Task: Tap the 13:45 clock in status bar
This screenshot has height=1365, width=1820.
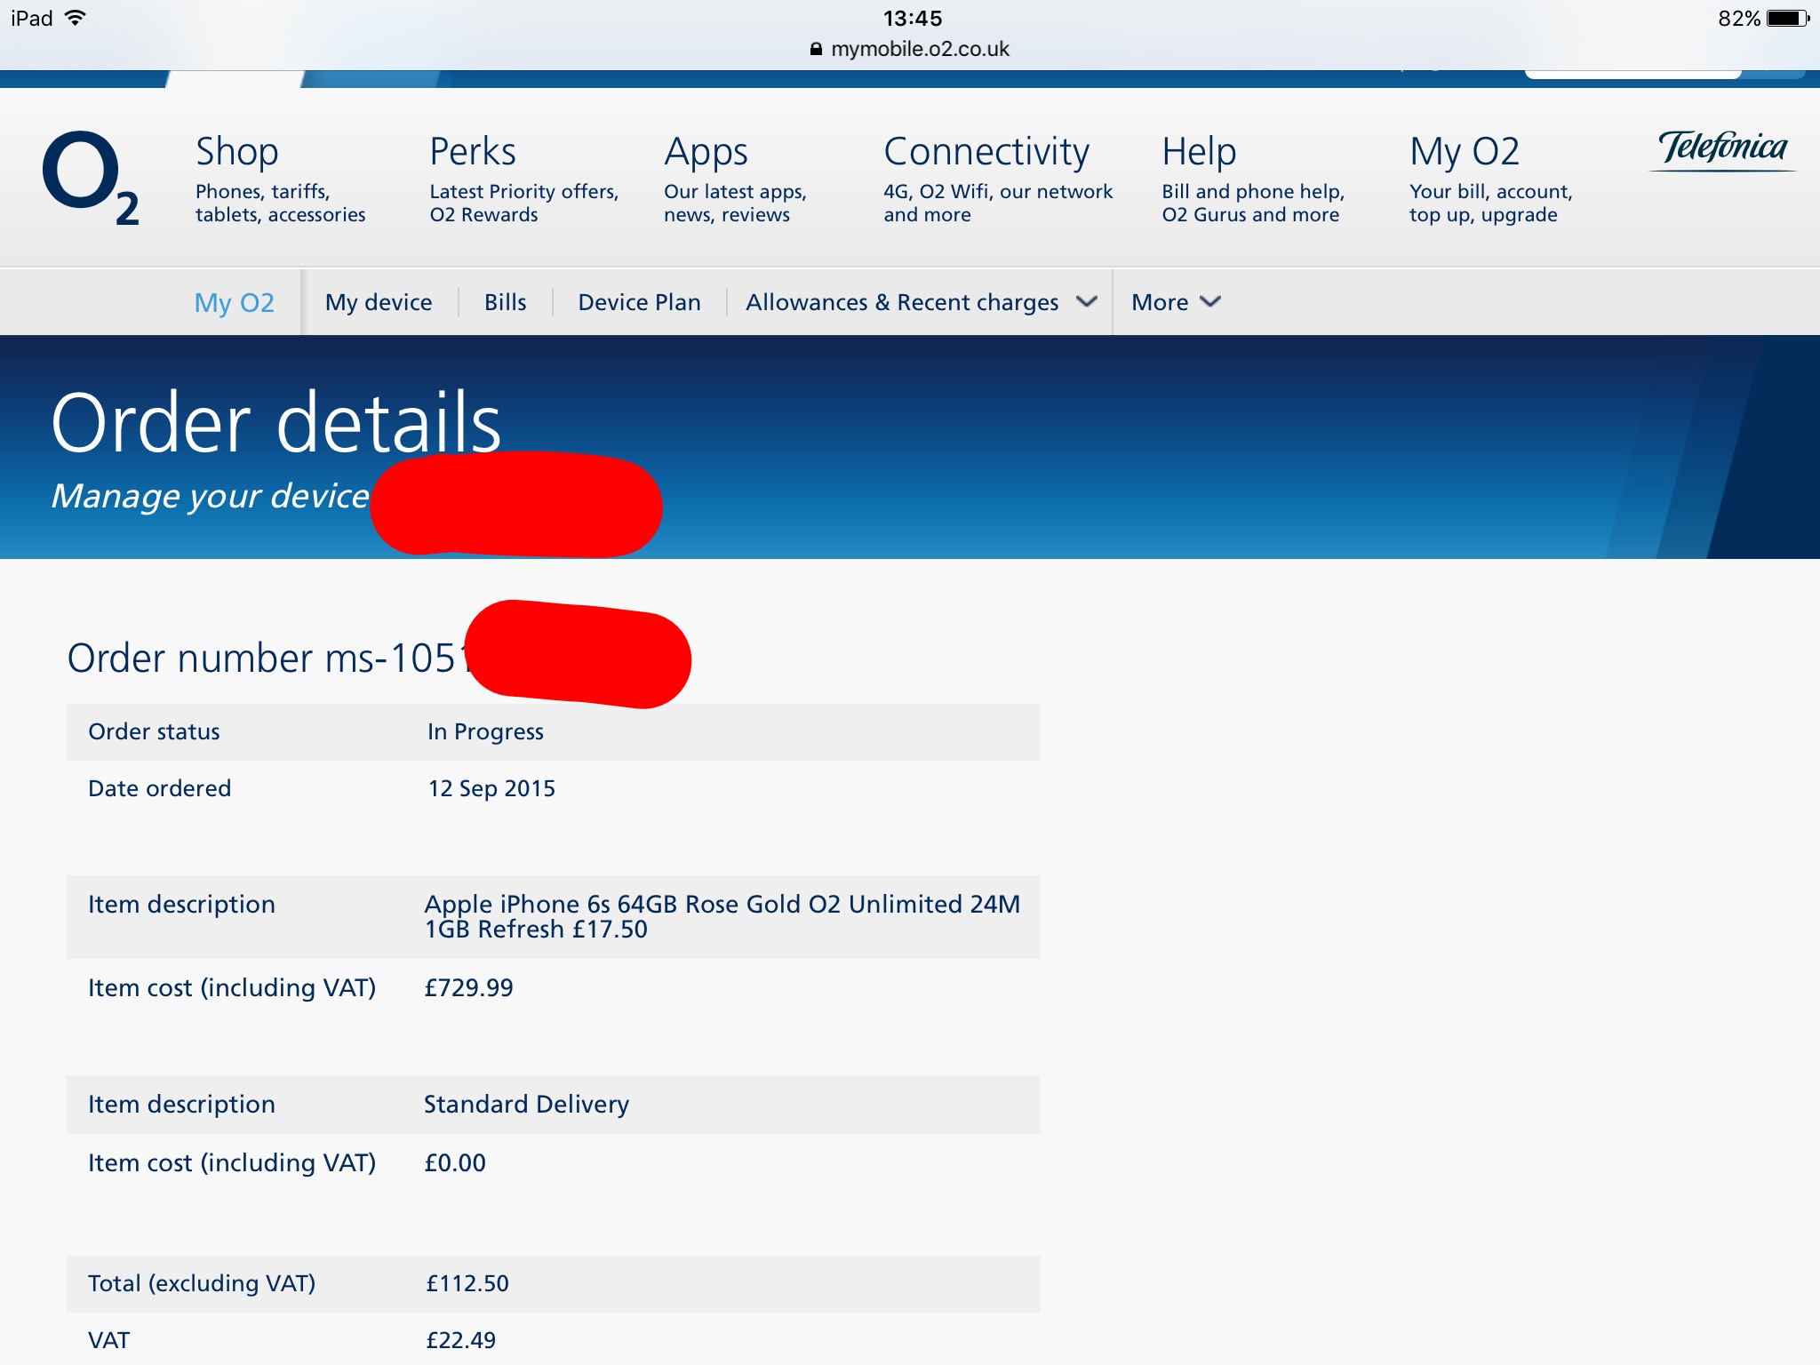Action: [x=913, y=18]
